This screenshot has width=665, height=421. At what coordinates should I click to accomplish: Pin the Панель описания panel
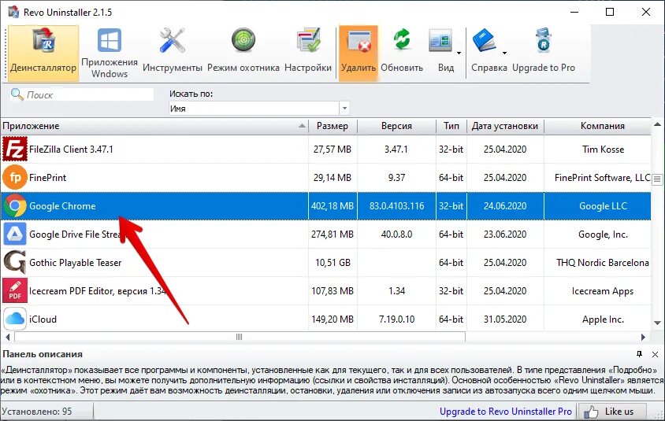click(x=639, y=354)
